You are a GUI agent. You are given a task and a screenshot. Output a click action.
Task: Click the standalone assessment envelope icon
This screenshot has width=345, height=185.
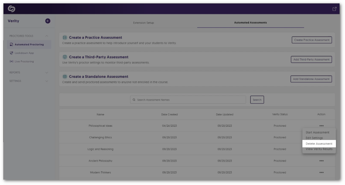click(x=65, y=76)
